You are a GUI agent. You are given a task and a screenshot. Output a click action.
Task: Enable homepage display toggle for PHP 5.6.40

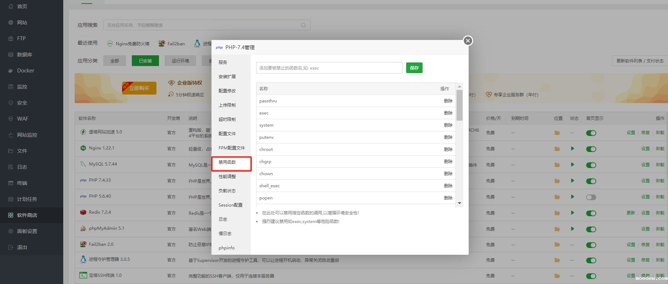pos(591,197)
